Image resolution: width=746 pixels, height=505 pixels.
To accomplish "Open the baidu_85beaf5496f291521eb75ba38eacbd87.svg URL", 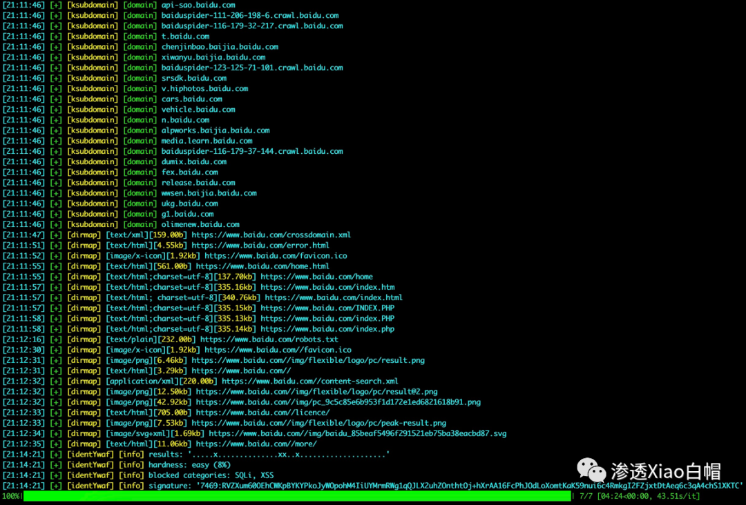I will point(357,433).
